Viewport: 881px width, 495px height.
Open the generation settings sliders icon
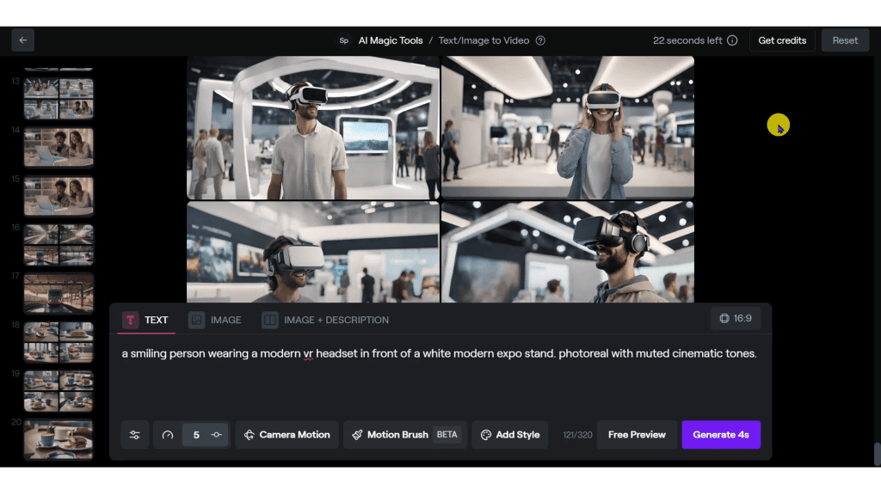134,435
